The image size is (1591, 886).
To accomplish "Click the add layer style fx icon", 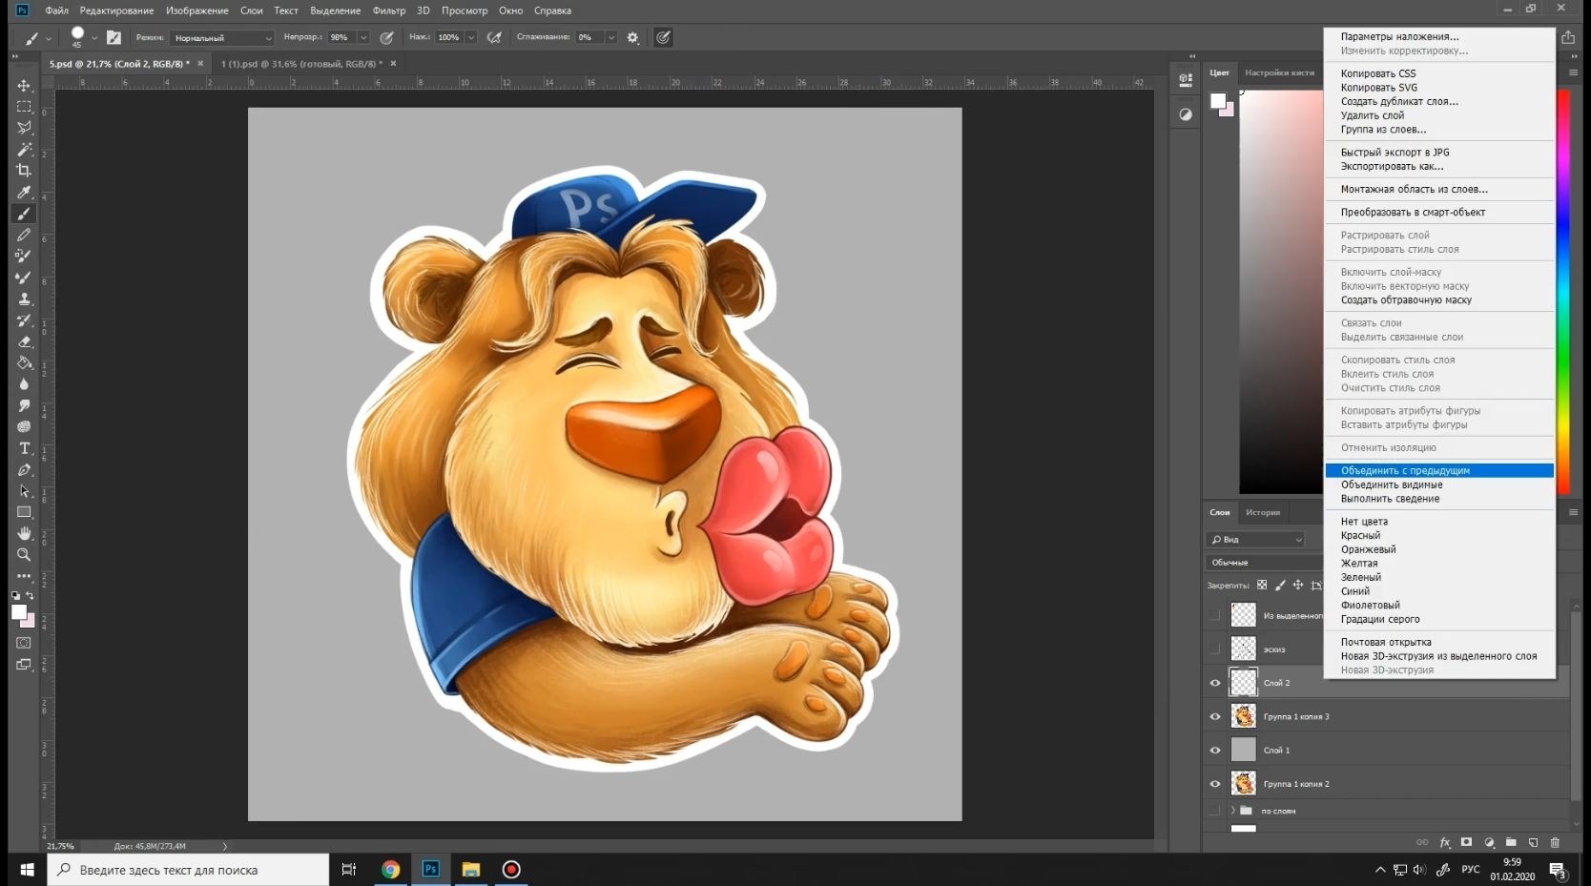I will (1444, 842).
